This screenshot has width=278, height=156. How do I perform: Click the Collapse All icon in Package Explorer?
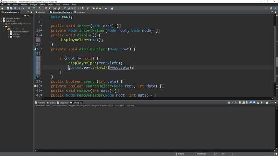(25, 16)
